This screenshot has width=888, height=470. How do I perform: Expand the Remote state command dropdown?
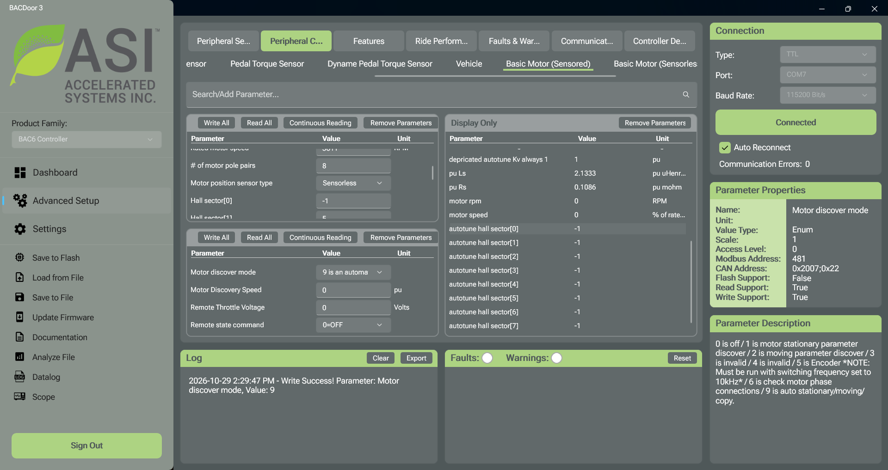(353, 325)
